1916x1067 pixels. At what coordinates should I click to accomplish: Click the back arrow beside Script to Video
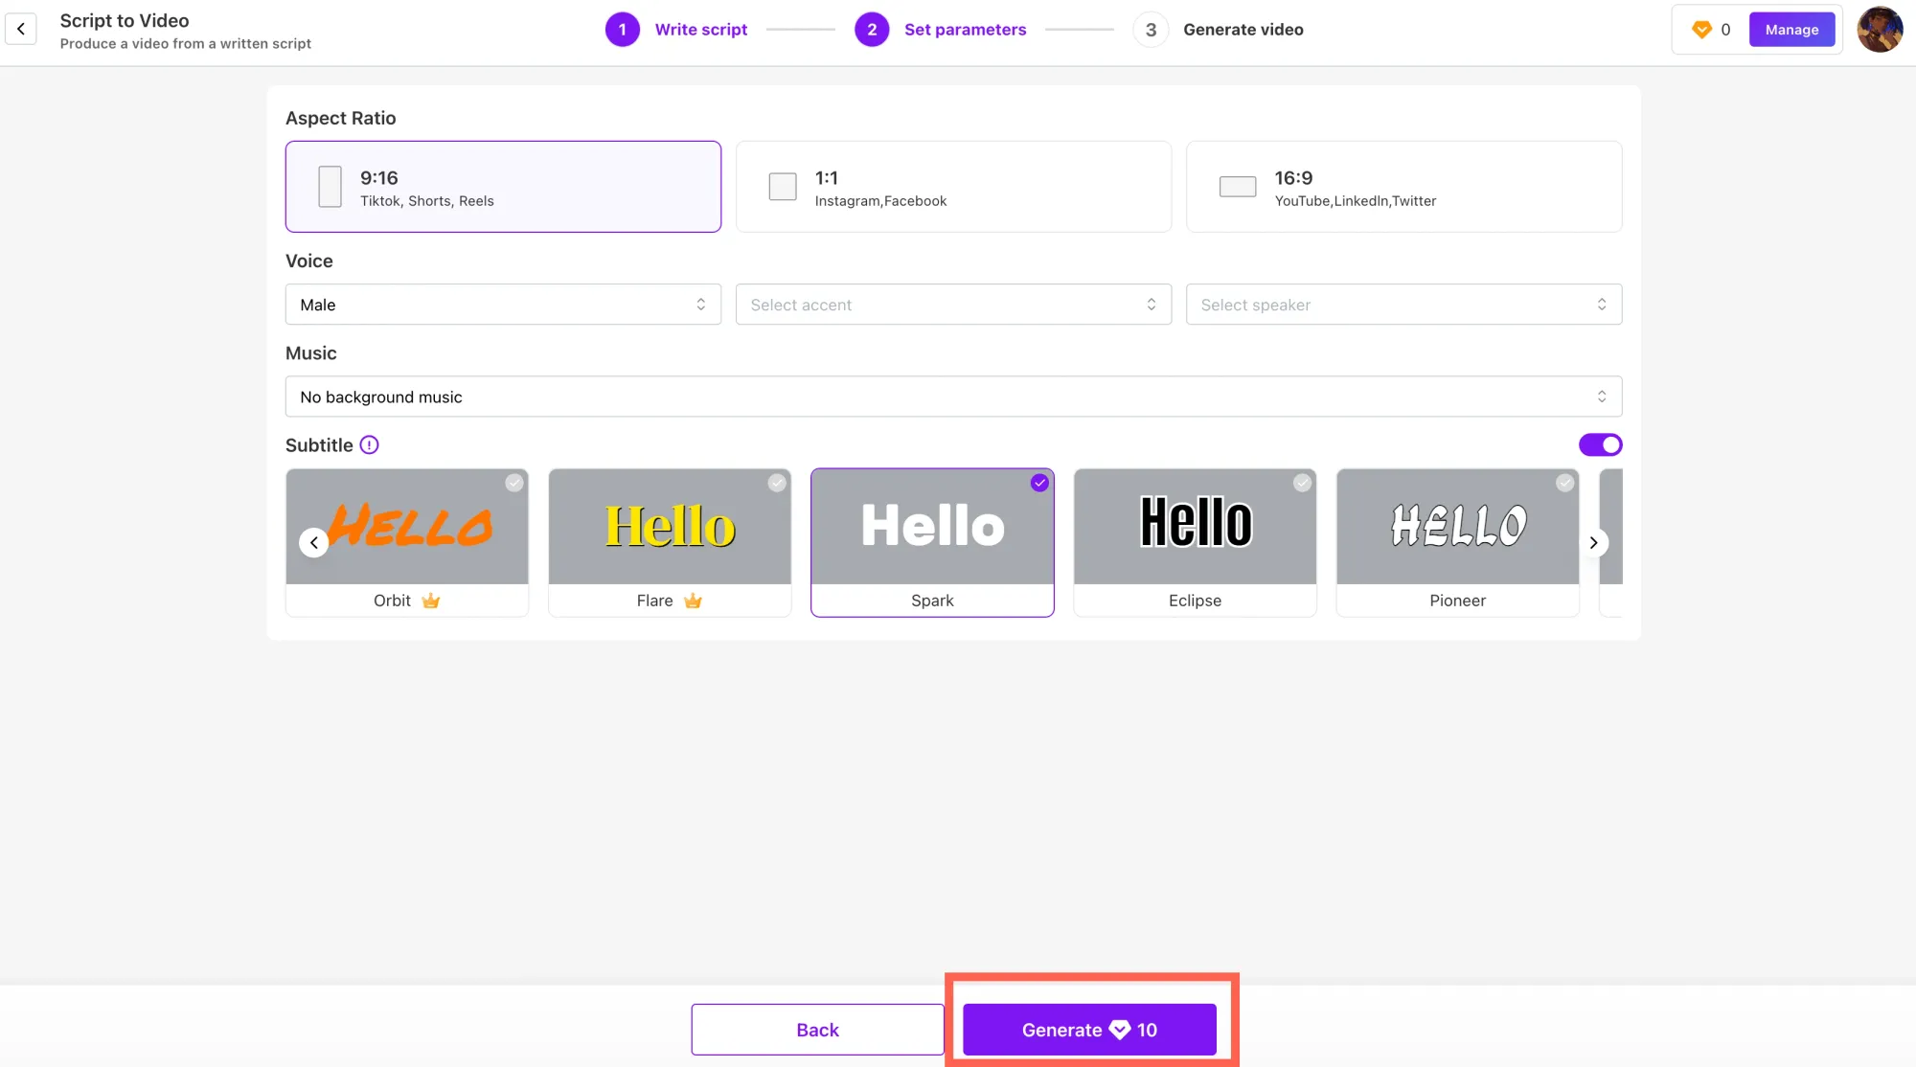(21, 29)
